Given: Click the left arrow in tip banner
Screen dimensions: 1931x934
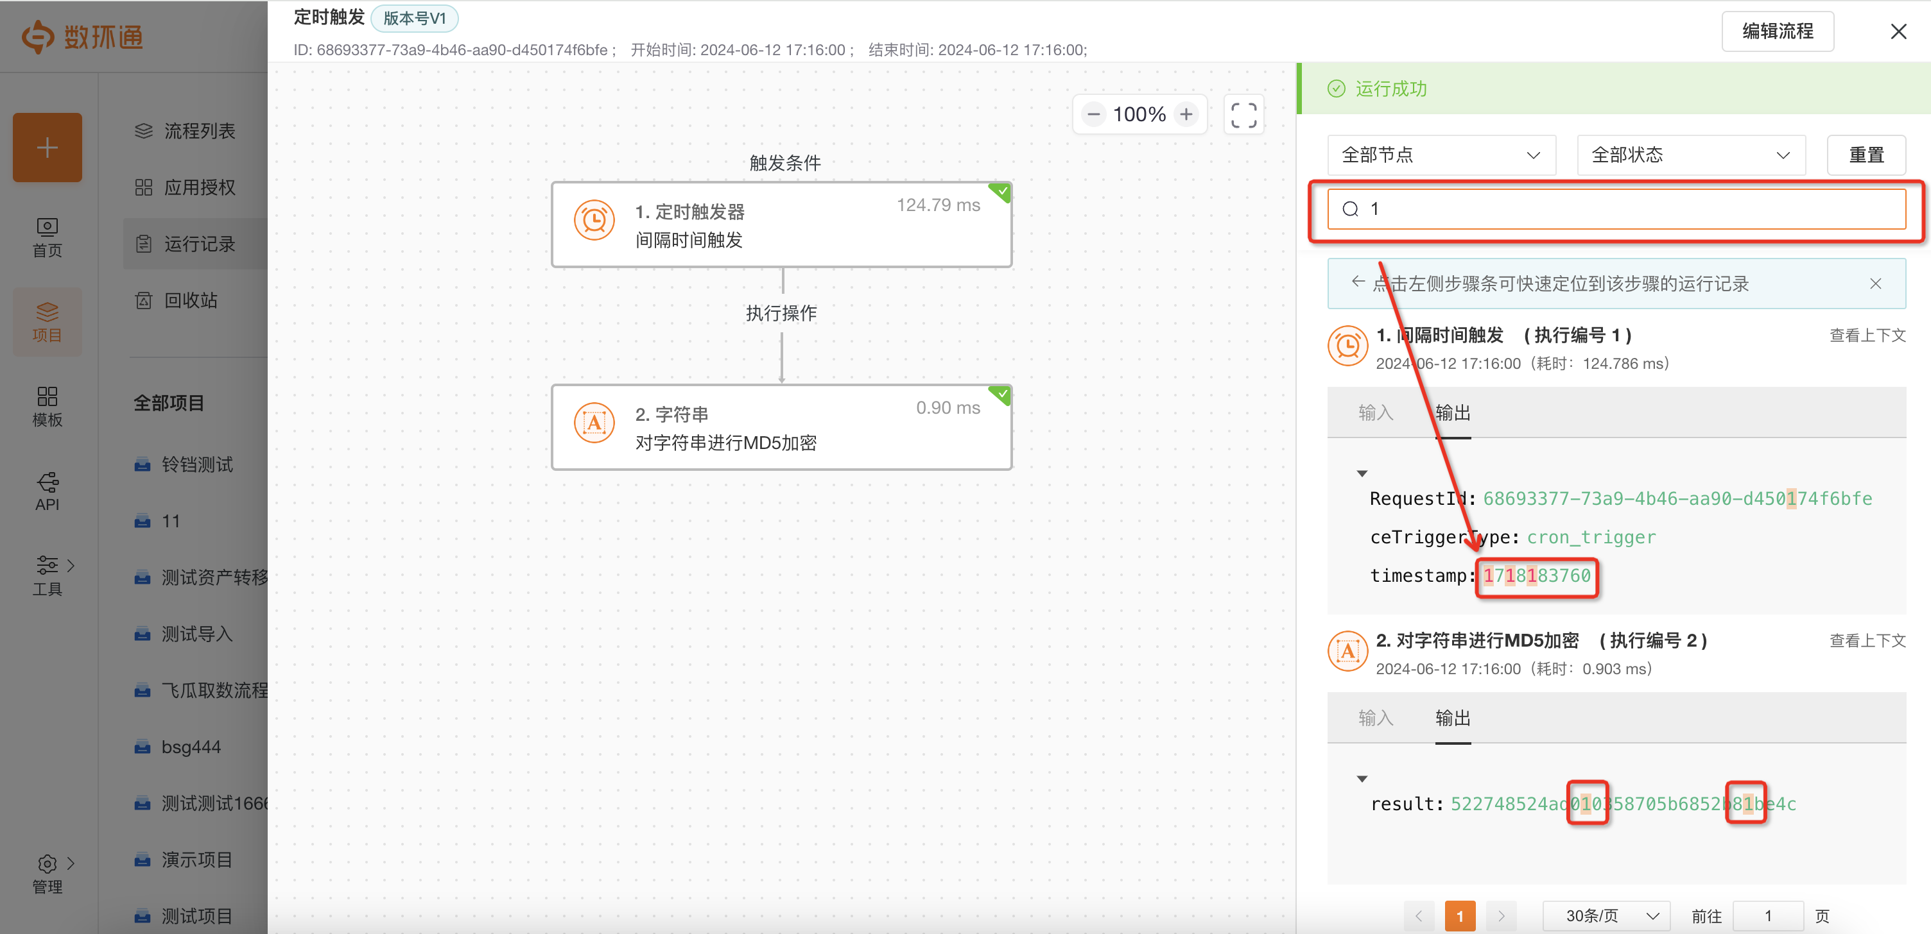Looking at the screenshot, I should click(1358, 282).
